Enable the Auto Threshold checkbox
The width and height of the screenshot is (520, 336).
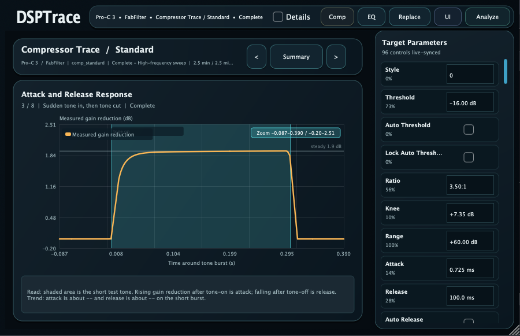tap(468, 130)
